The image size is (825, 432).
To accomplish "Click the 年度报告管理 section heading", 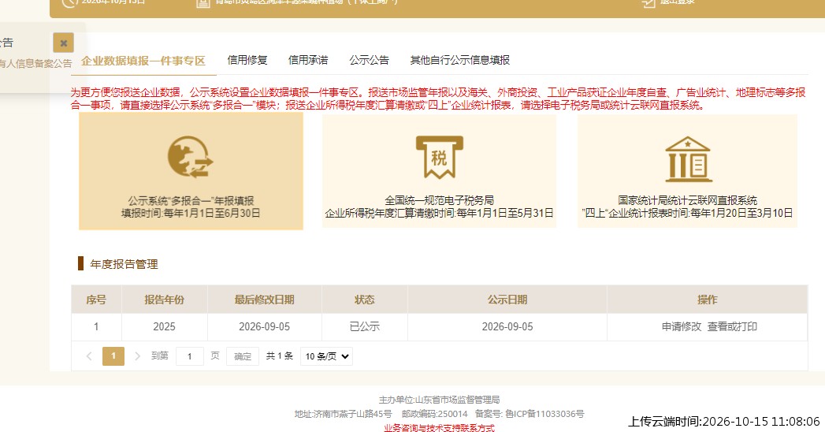I will (124, 264).
